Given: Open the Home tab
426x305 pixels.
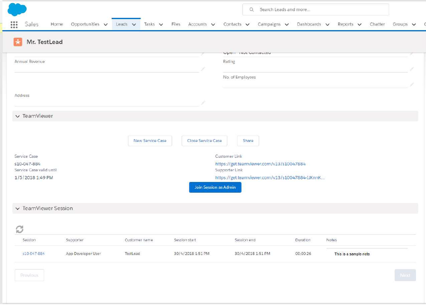Looking at the screenshot, I should tap(57, 24).
